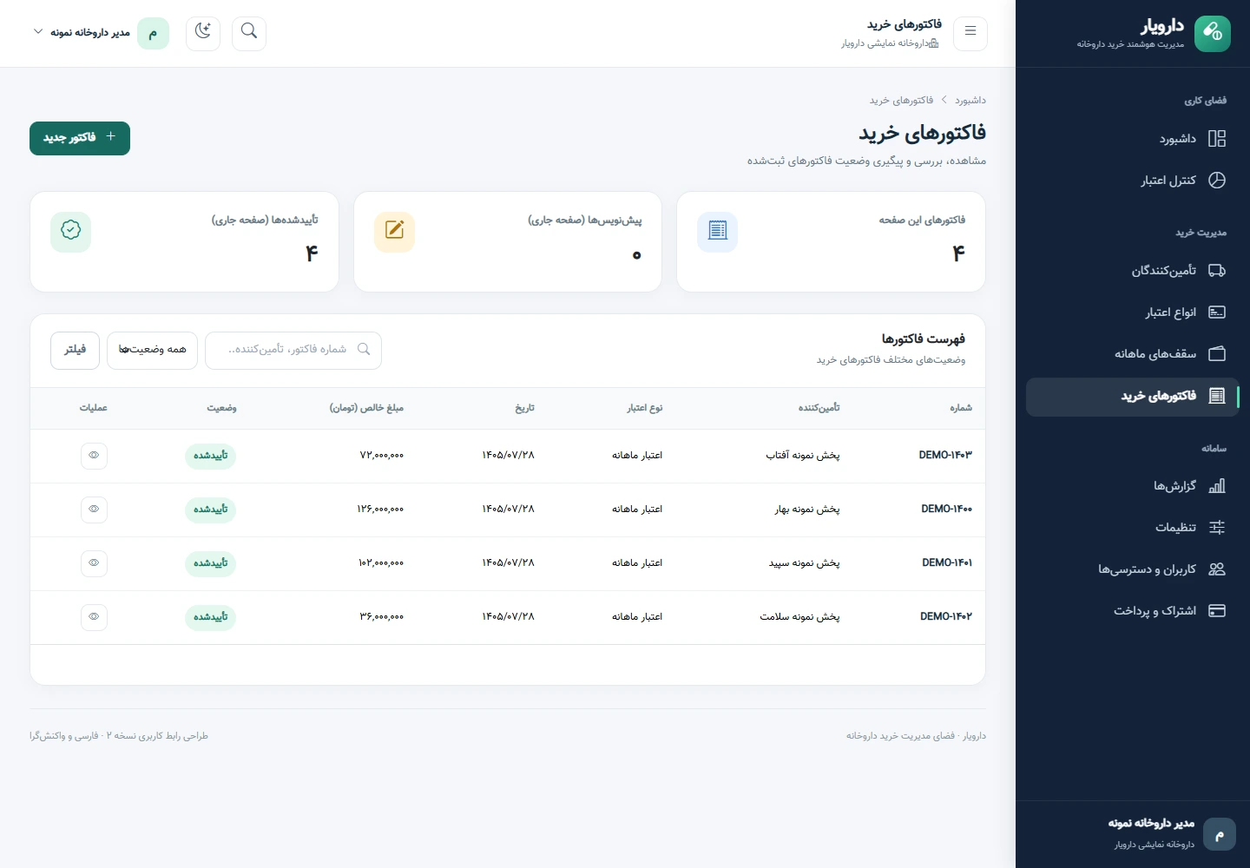Click the فاکتور جدید button

pos(80,138)
